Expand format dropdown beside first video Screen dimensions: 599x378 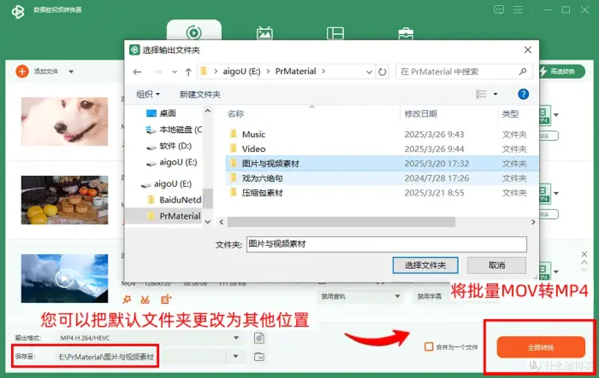pos(556,115)
